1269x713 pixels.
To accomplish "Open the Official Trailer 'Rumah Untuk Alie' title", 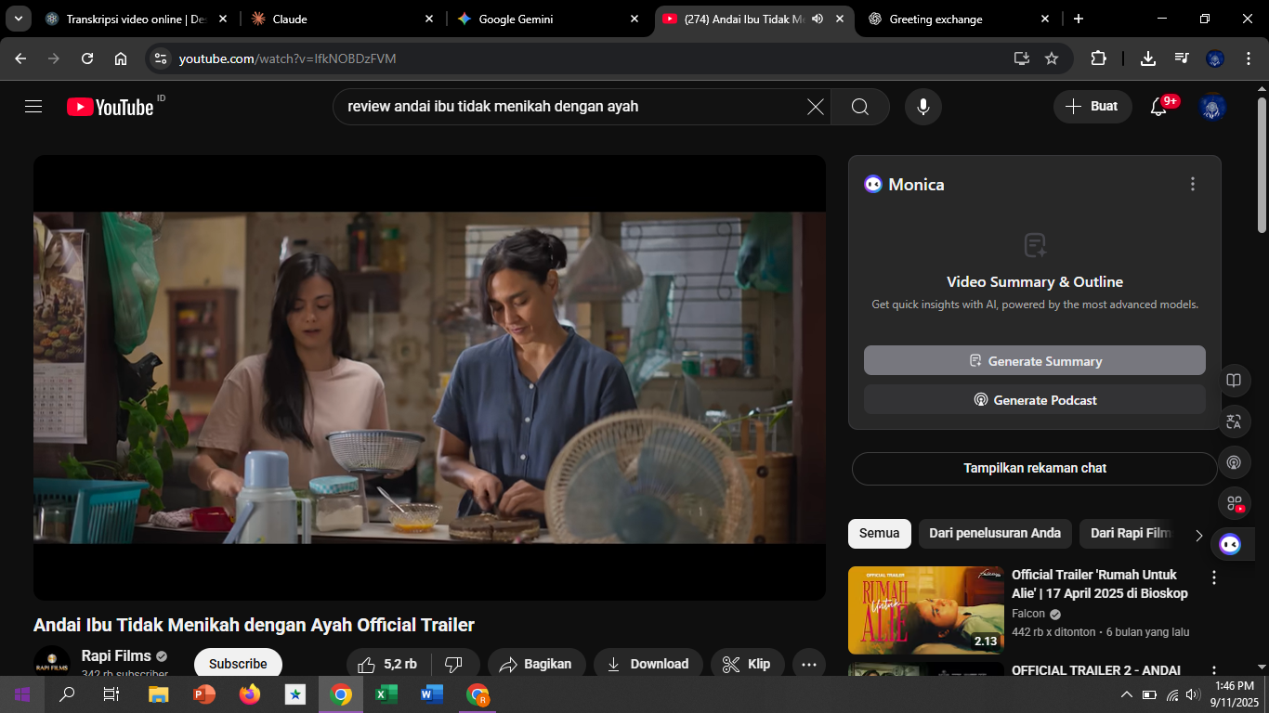I will [1100, 584].
